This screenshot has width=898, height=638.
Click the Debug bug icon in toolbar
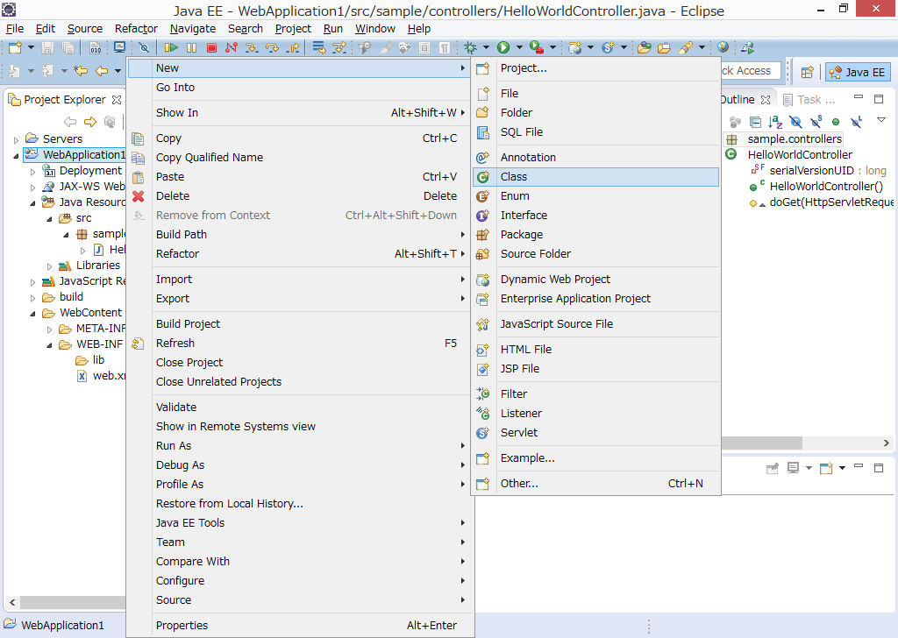pos(471,47)
